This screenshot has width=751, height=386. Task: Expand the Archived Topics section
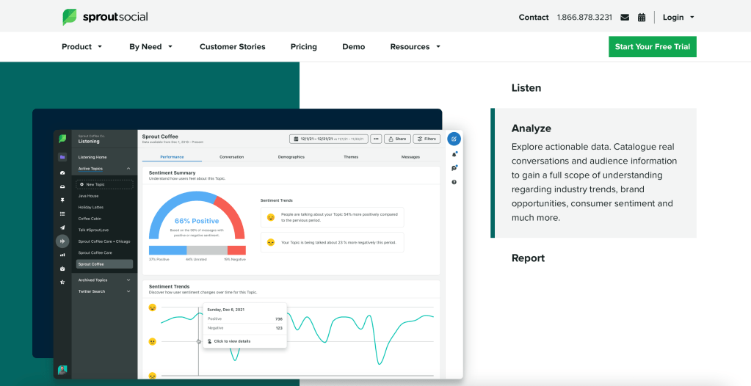[104, 280]
